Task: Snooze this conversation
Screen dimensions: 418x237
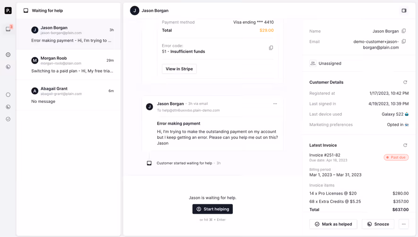Action: (x=378, y=224)
